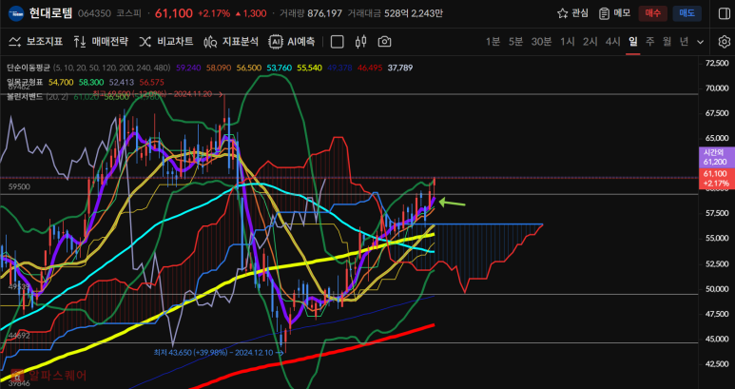
Task: Select the 월 monthly timeframe
Action: (x=667, y=42)
